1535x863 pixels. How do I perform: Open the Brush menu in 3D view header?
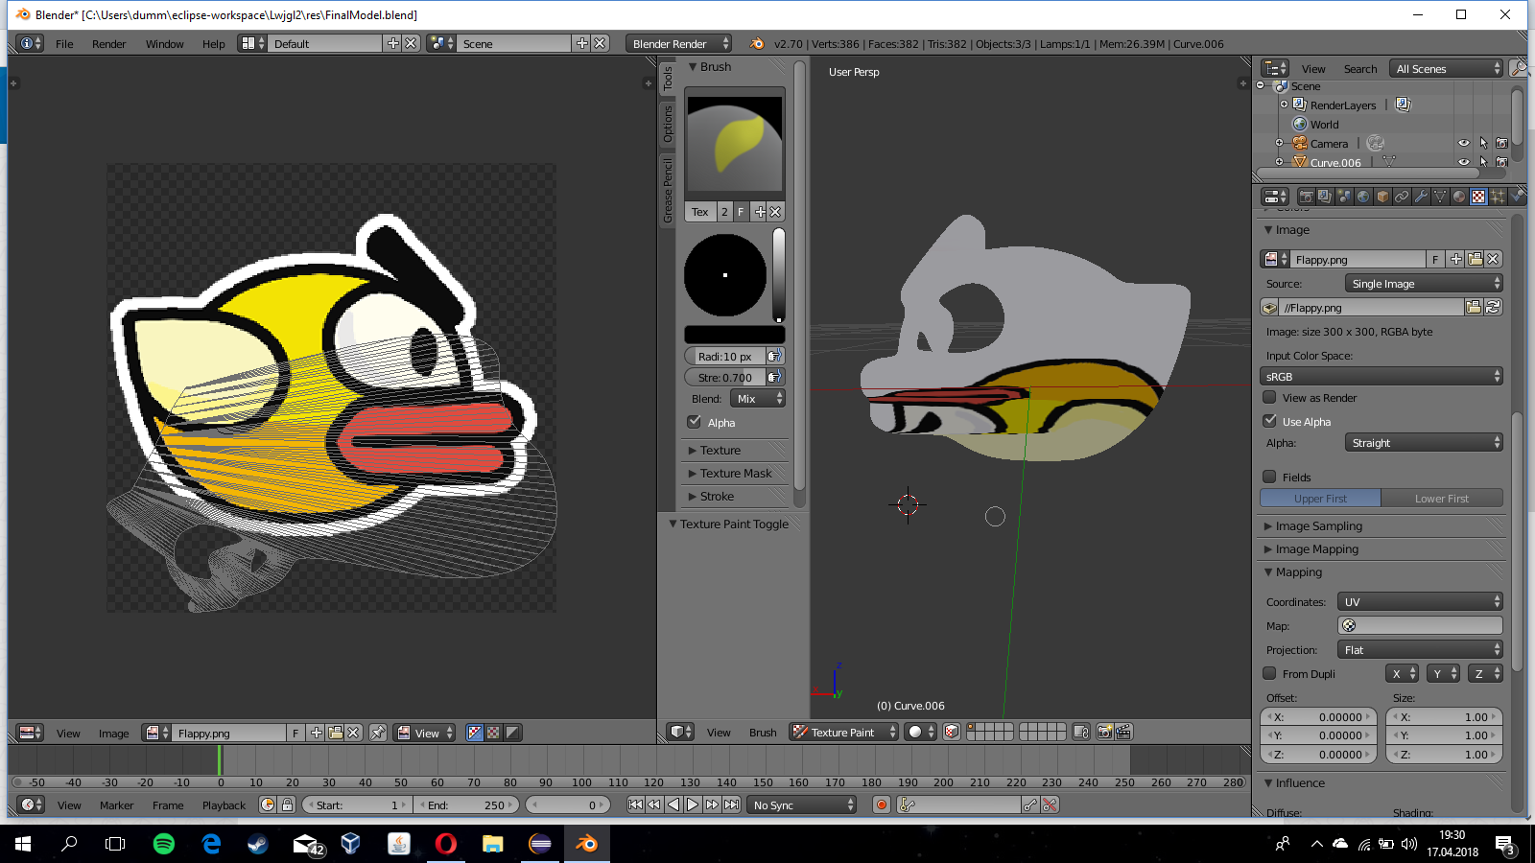763,733
